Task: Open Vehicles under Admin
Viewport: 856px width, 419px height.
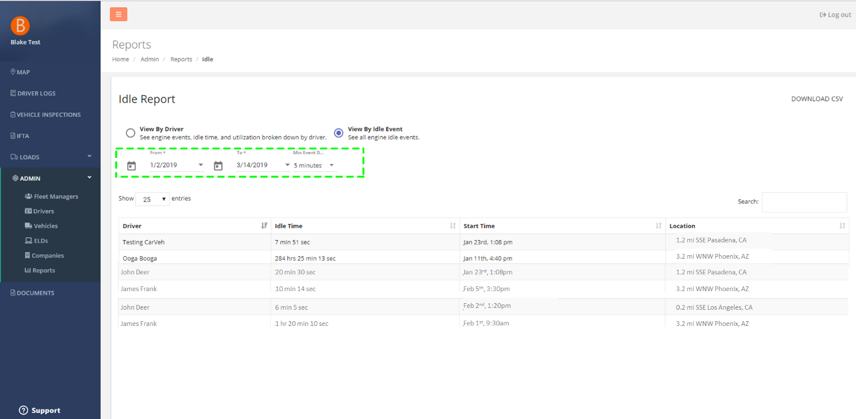Action: click(41, 226)
